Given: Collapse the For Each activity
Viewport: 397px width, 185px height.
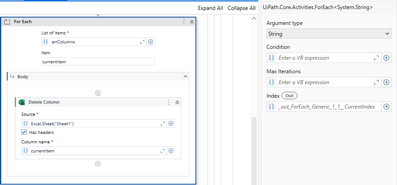Looking at the screenshot, I should 192,22.
